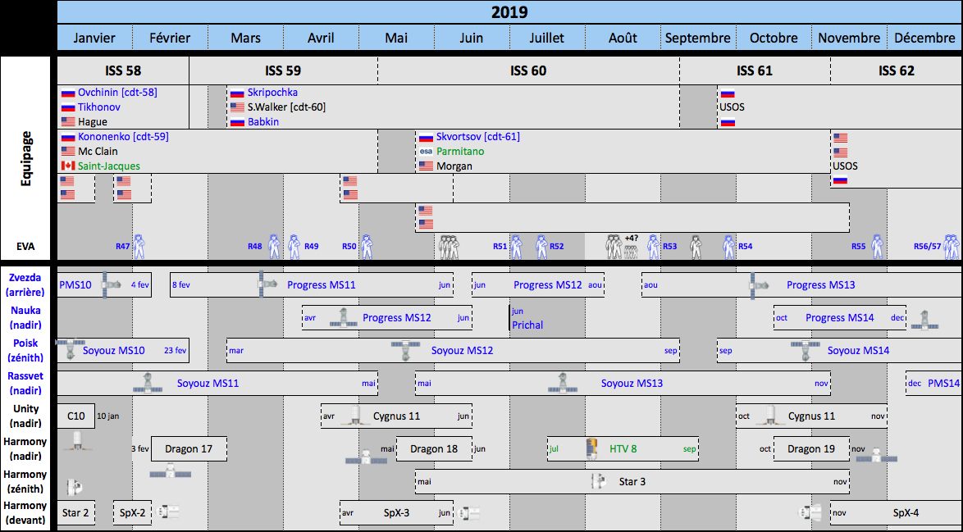Viewport: 963px width, 532px height.
Task: Click the Star 2 bar
Action: click(x=76, y=512)
